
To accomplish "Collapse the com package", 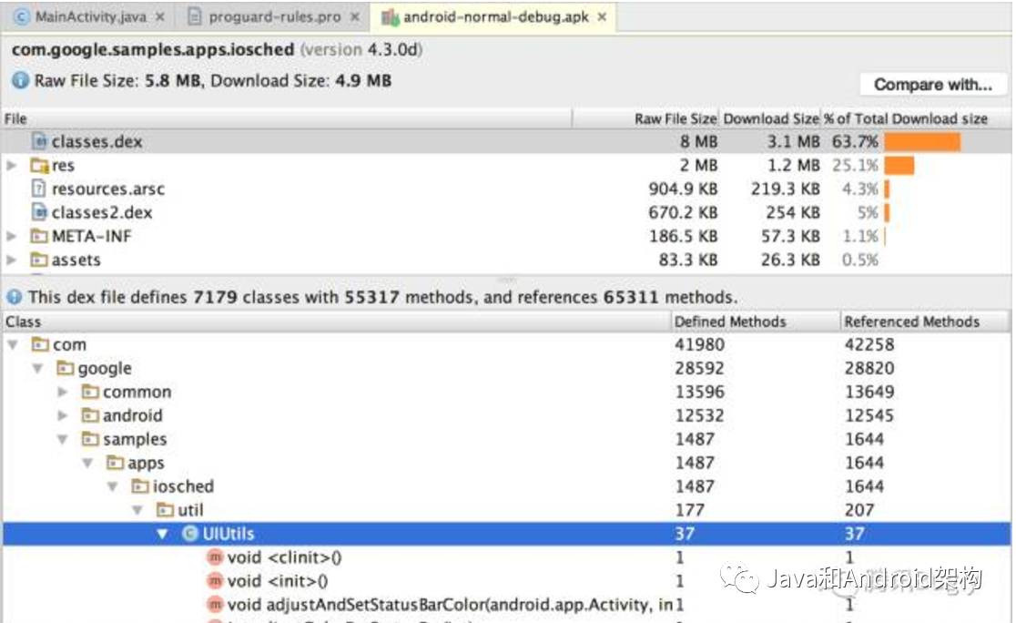I will 13,345.
